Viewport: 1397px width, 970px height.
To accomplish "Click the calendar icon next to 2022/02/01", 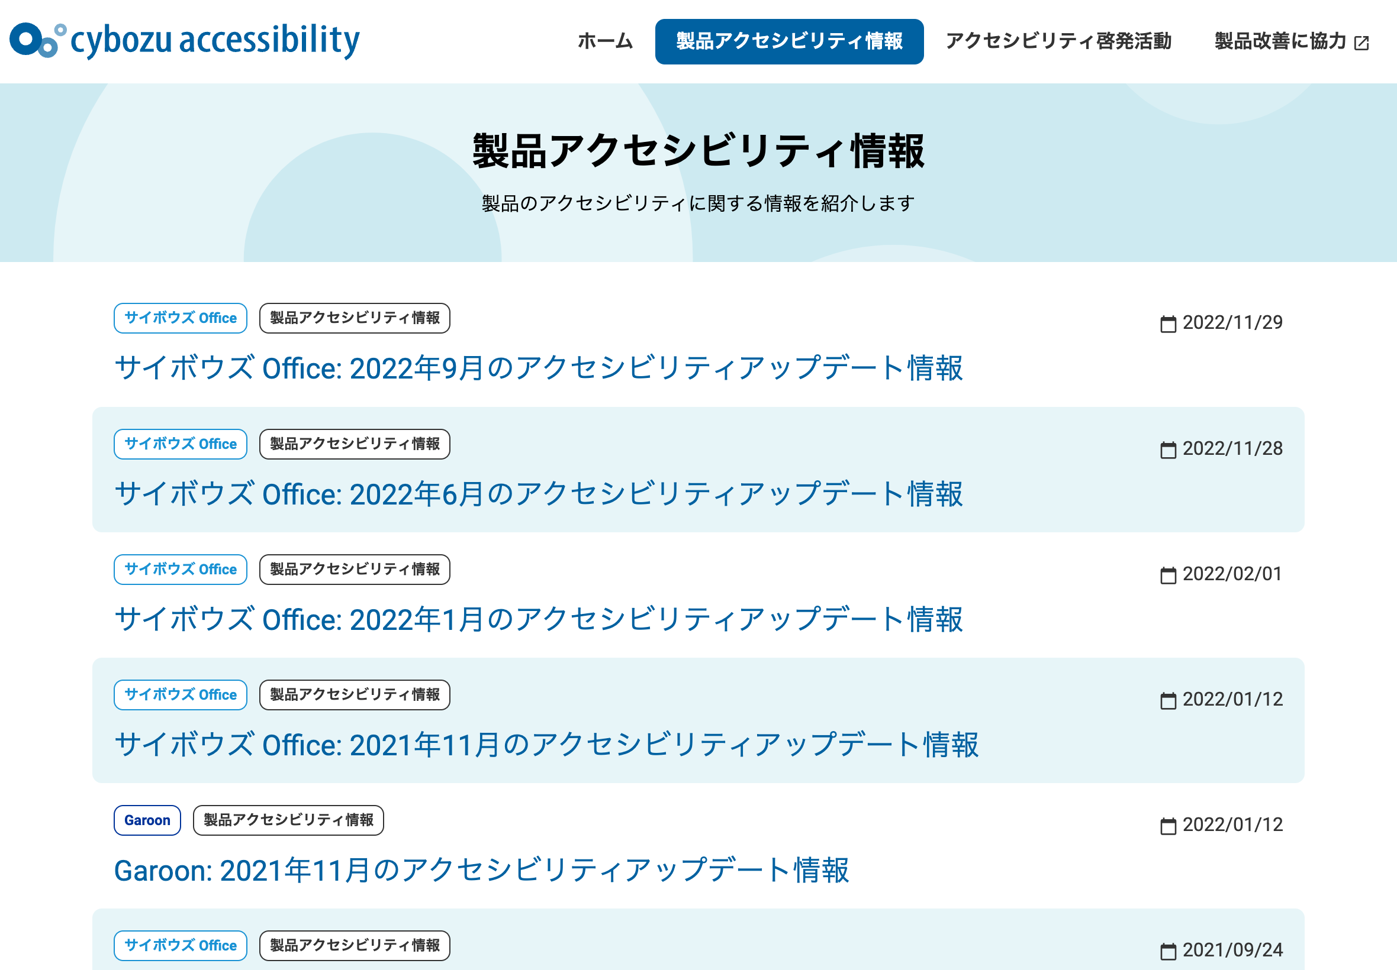I will [1168, 575].
